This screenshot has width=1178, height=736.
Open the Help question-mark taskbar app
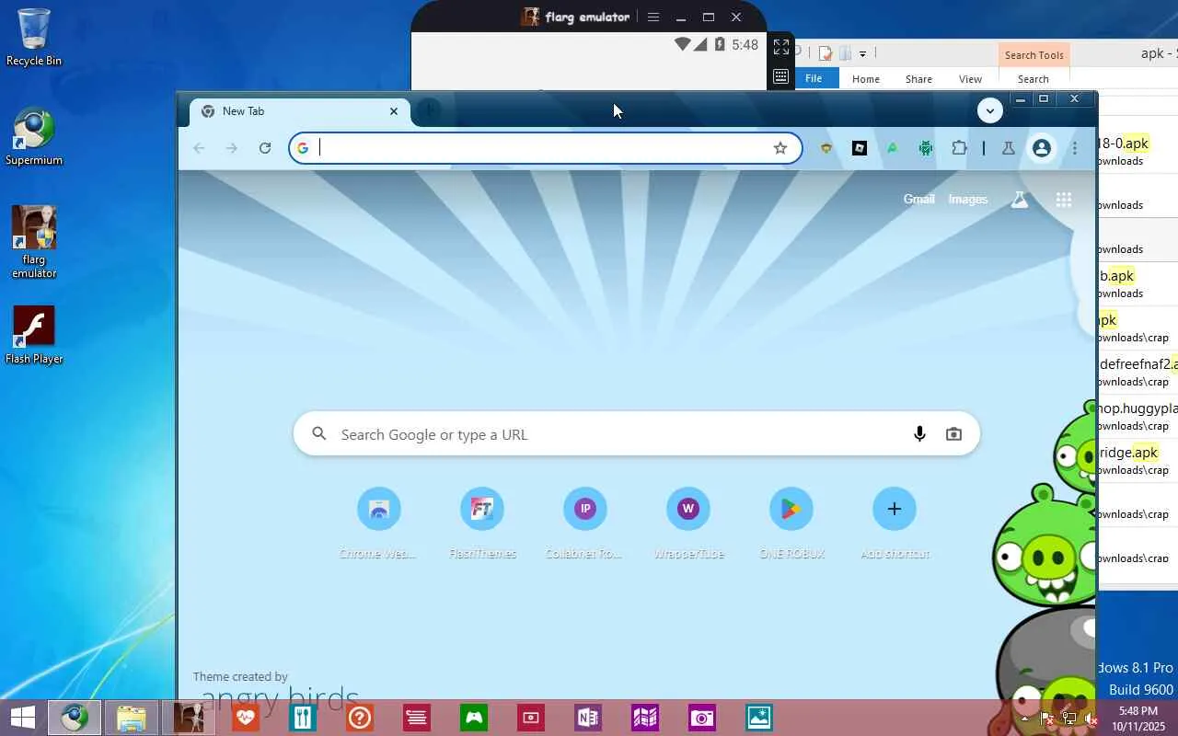click(360, 718)
